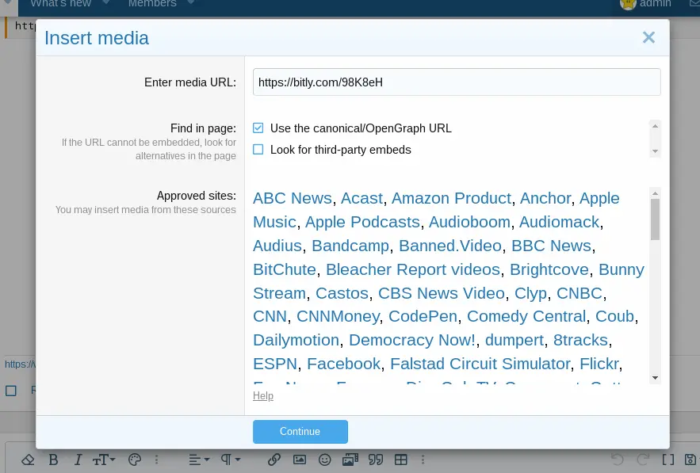Image resolution: width=700 pixels, height=473 pixels.
Task: Open the Acast link
Action: click(362, 198)
